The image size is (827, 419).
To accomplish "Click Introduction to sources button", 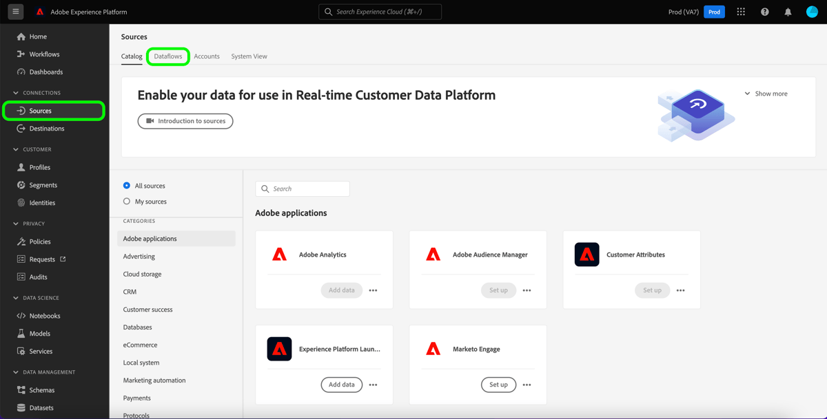I will 185,120.
